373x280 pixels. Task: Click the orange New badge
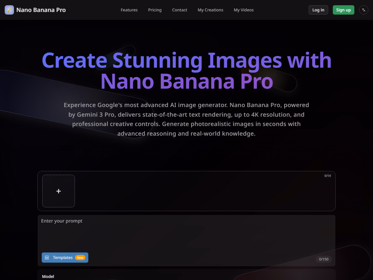[80, 258]
